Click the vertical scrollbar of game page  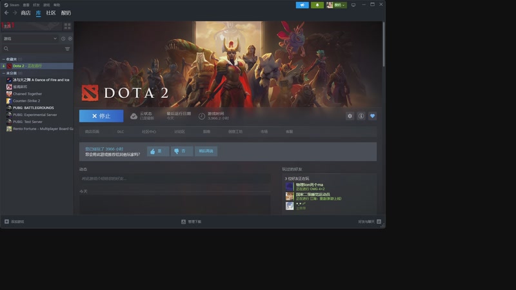[x=384, y=44]
